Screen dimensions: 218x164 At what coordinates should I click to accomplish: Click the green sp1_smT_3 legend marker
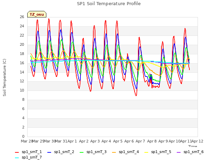(x=82, y=152)
